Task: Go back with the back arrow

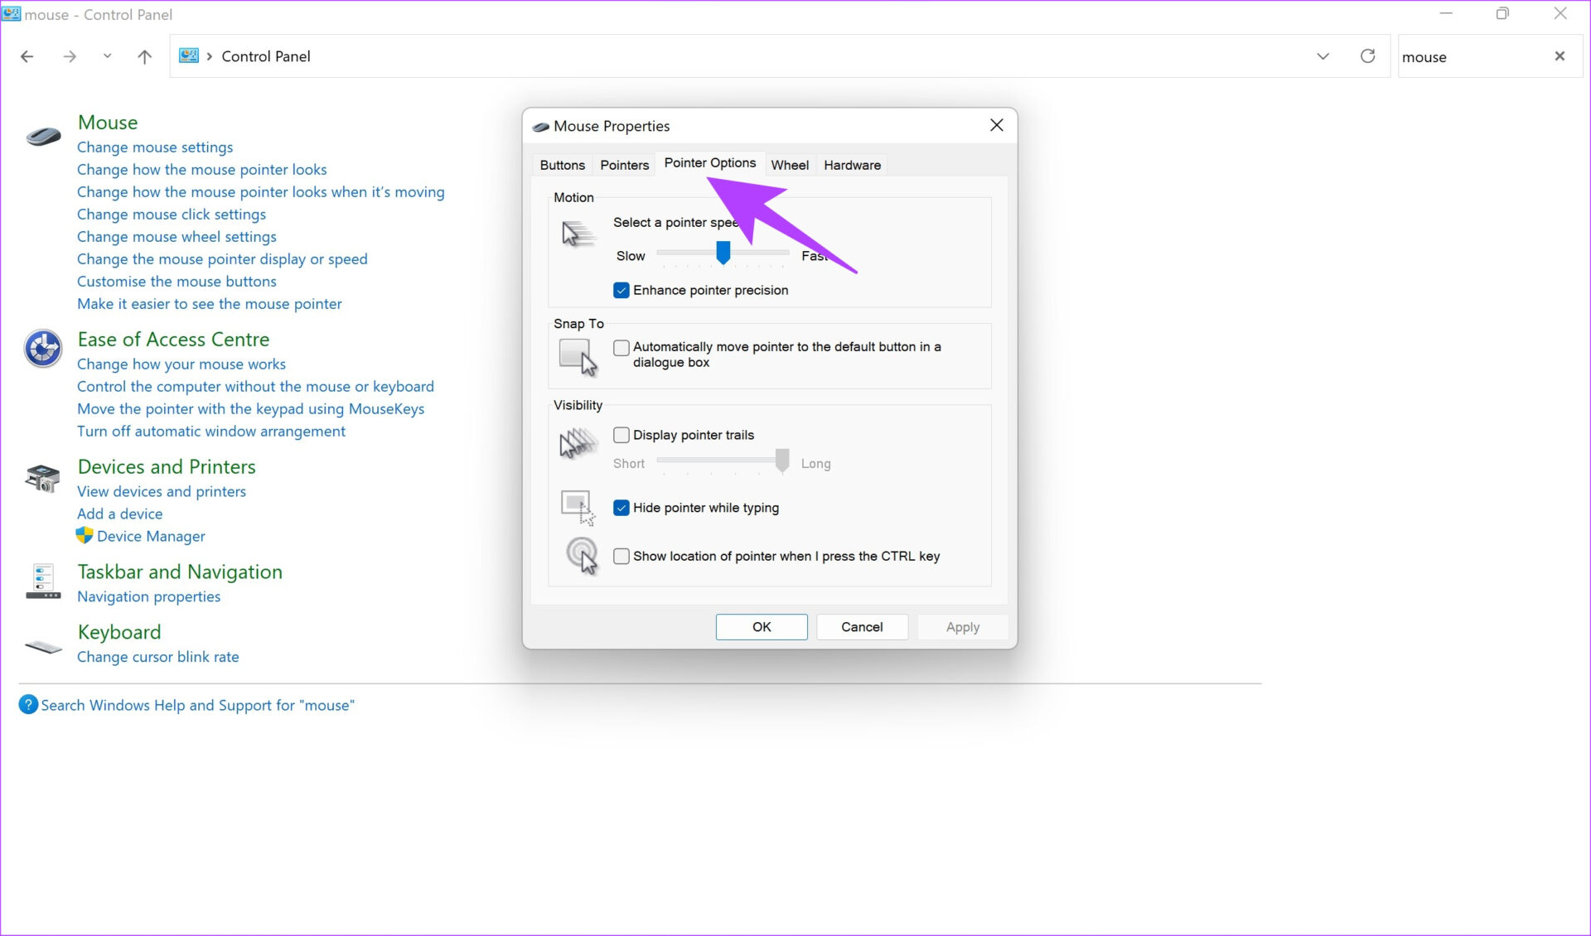Action: (x=27, y=56)
